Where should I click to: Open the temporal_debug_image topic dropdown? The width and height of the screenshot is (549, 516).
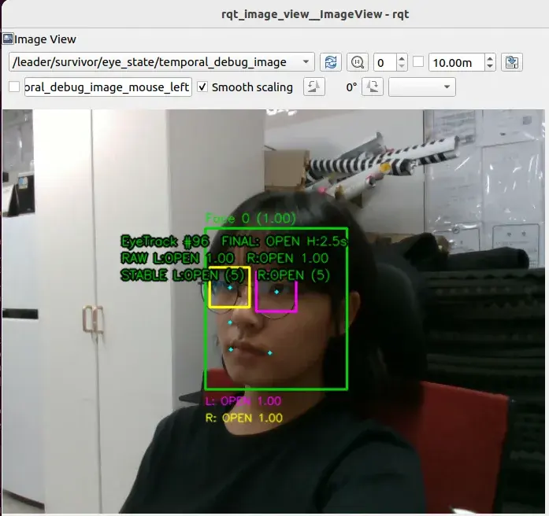(161, 62)
